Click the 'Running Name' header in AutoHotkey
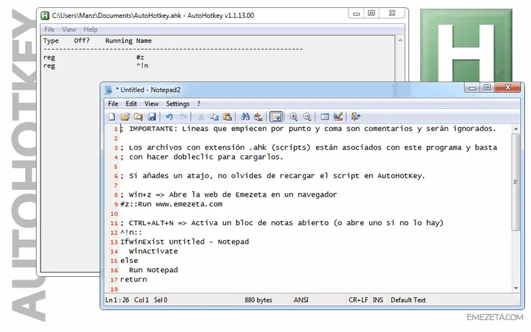Screen dimensions: 531x332 point(128,41)
